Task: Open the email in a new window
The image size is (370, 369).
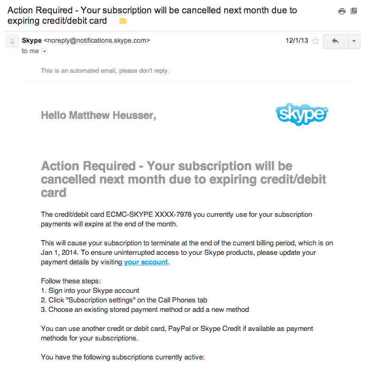Action: (354, 11)
